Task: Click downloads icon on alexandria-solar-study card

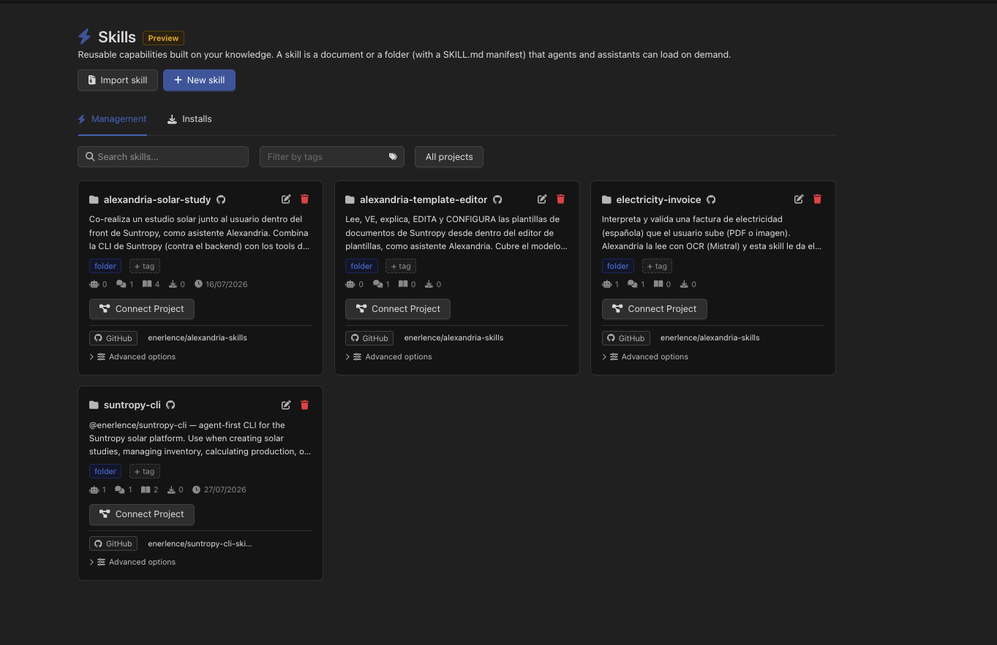Action: (172, 284)
